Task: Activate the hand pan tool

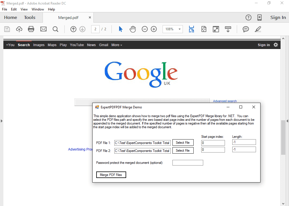Action: point(133,29)
